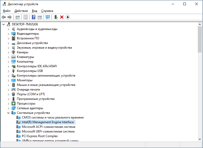
Task: Select the Очереди печати label
Action: click(28, 90)
